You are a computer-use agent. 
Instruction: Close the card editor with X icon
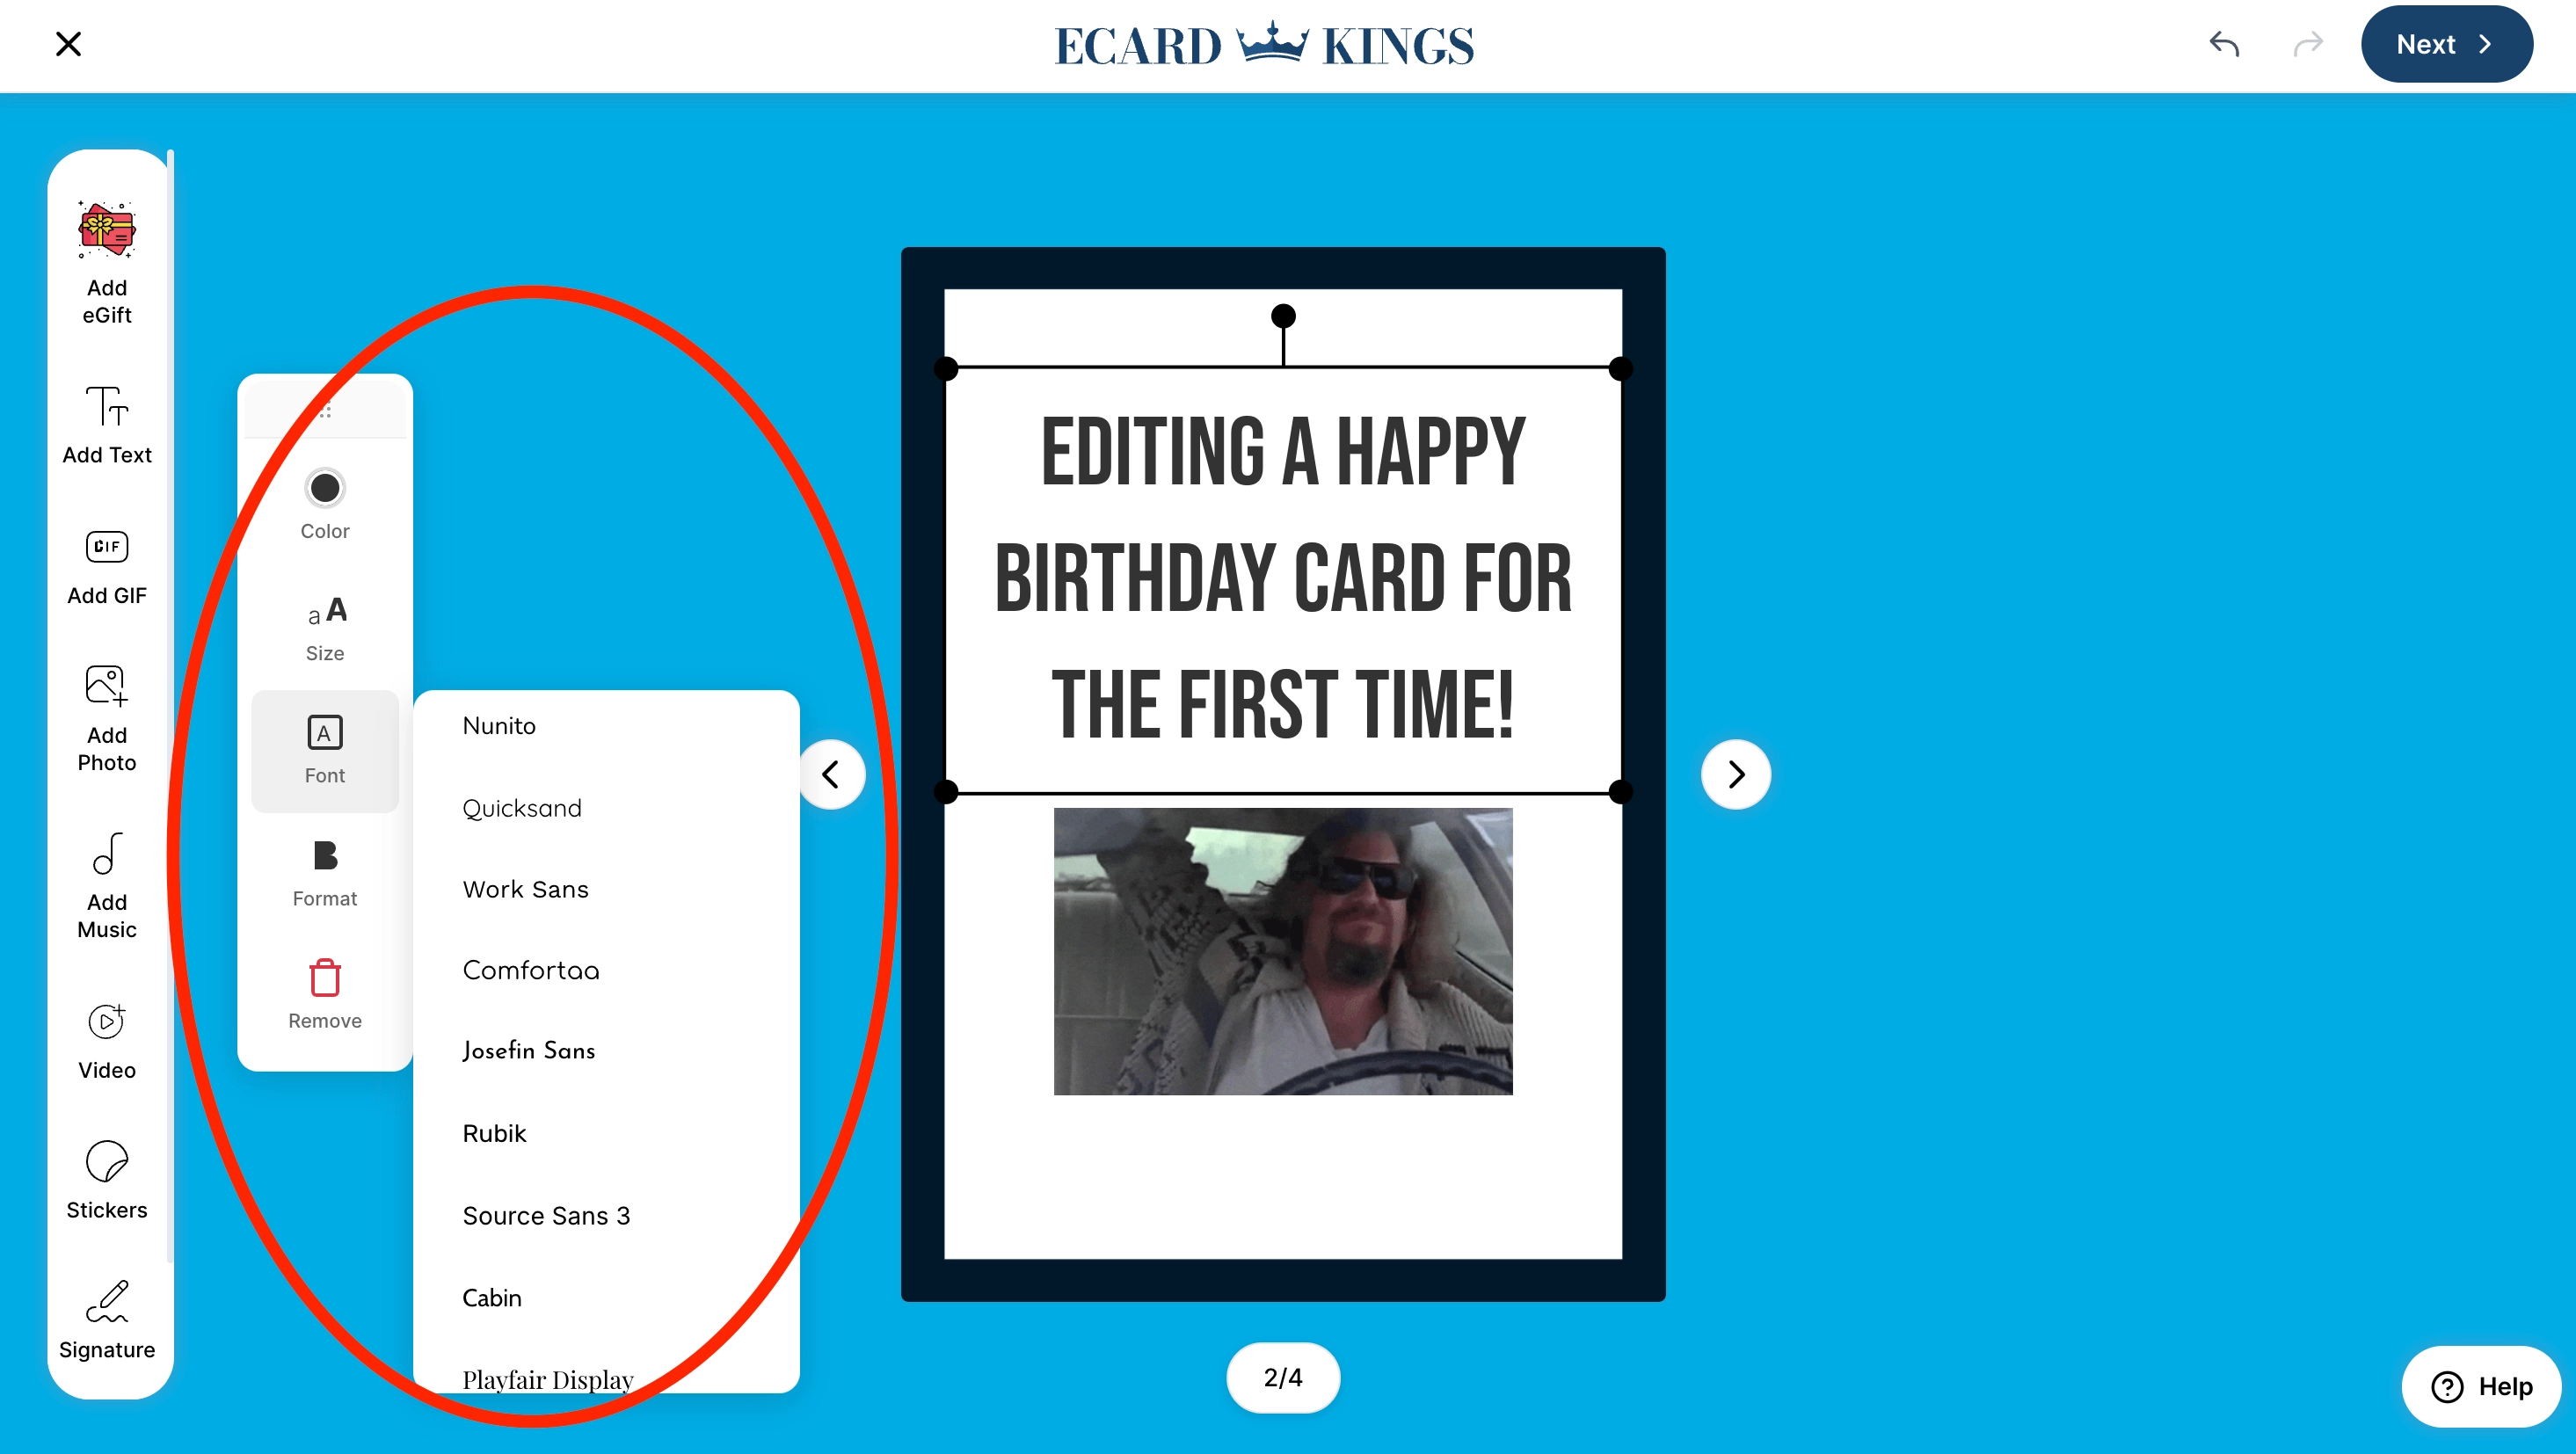[x=68, y=44]
